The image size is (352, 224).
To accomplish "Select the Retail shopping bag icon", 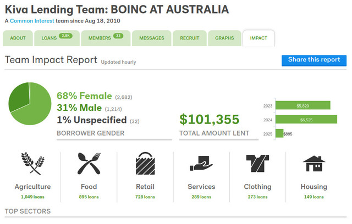I will (x=145, y=163).
